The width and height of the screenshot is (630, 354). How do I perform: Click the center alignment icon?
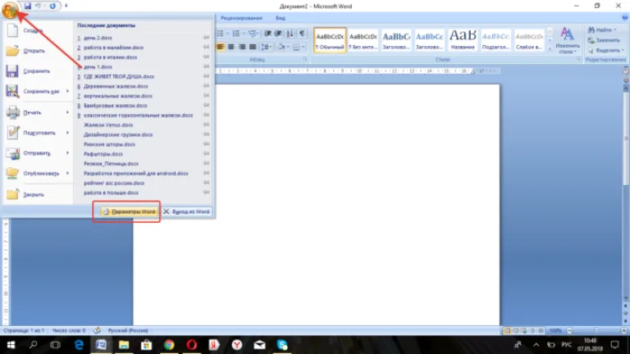(x=231, y=47)
